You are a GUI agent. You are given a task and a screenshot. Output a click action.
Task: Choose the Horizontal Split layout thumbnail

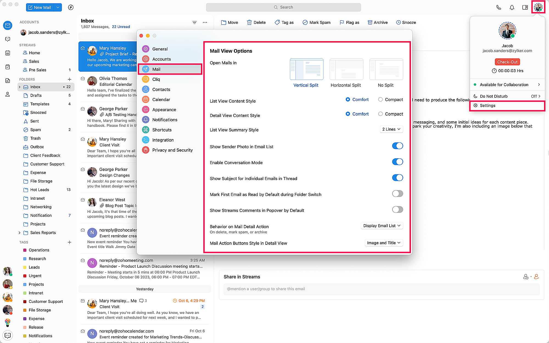point(346,69)
